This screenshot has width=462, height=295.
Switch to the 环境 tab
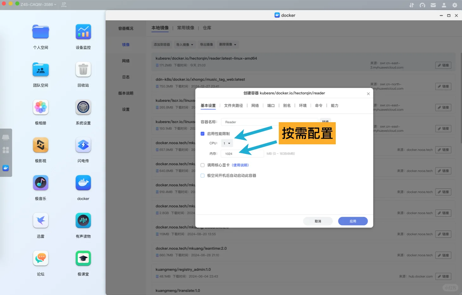click(x=303, y=106)
